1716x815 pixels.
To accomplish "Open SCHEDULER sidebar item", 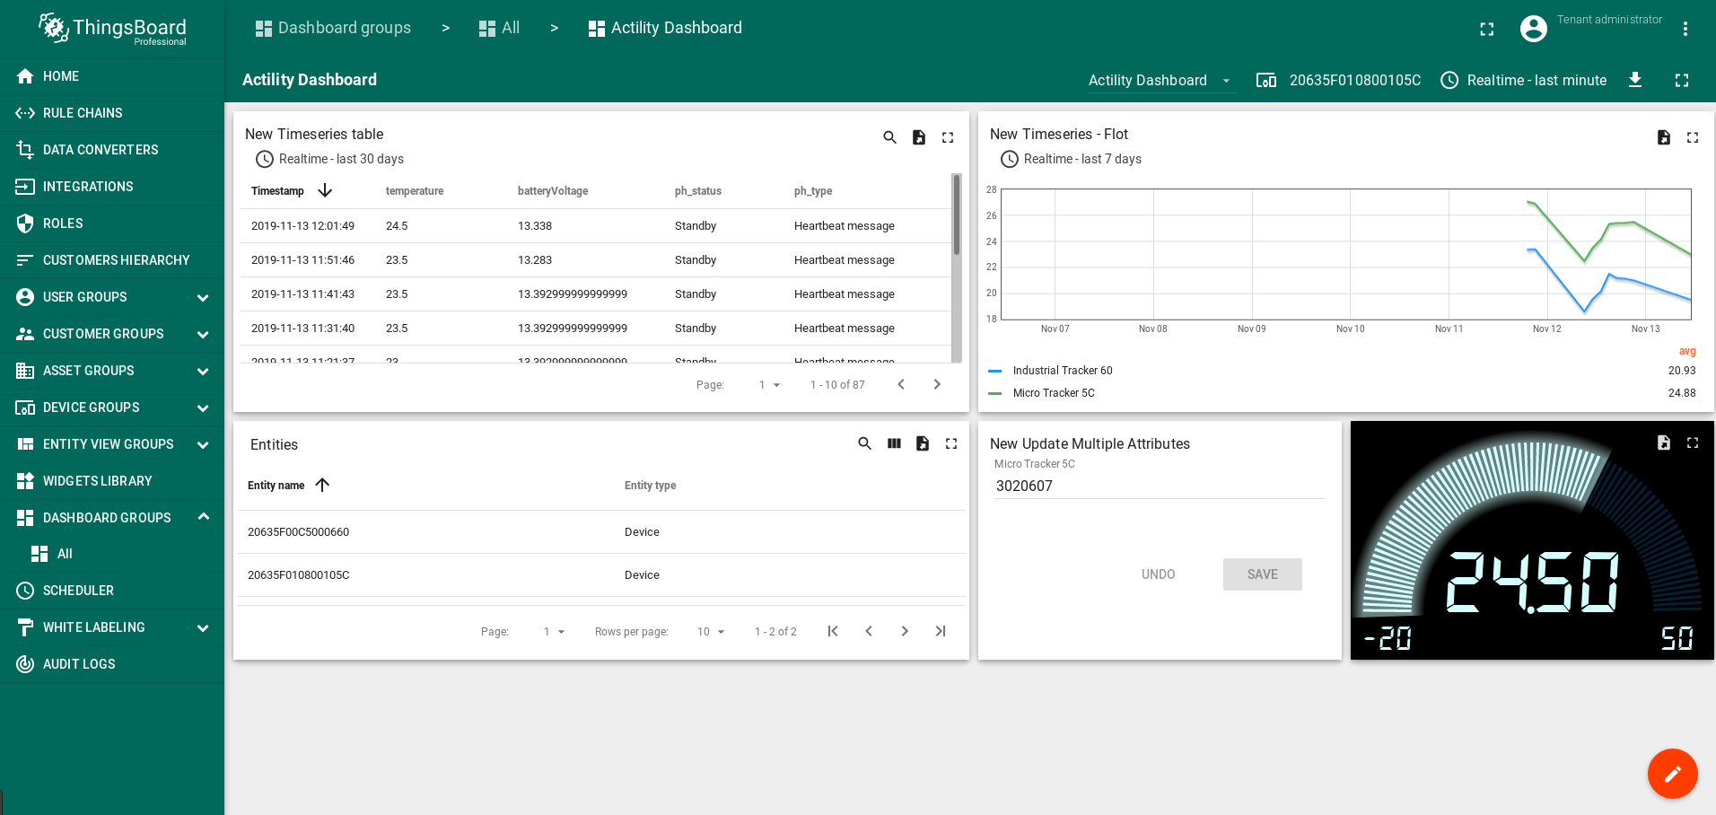I will click(112, 591).
